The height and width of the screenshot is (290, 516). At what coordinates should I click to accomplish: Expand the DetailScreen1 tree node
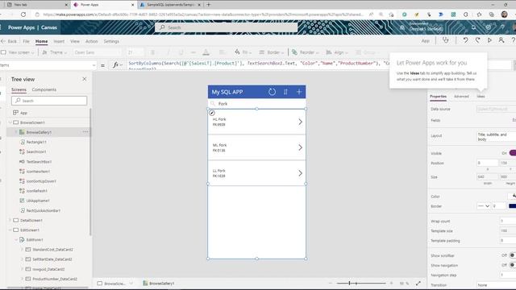[10, 220]
